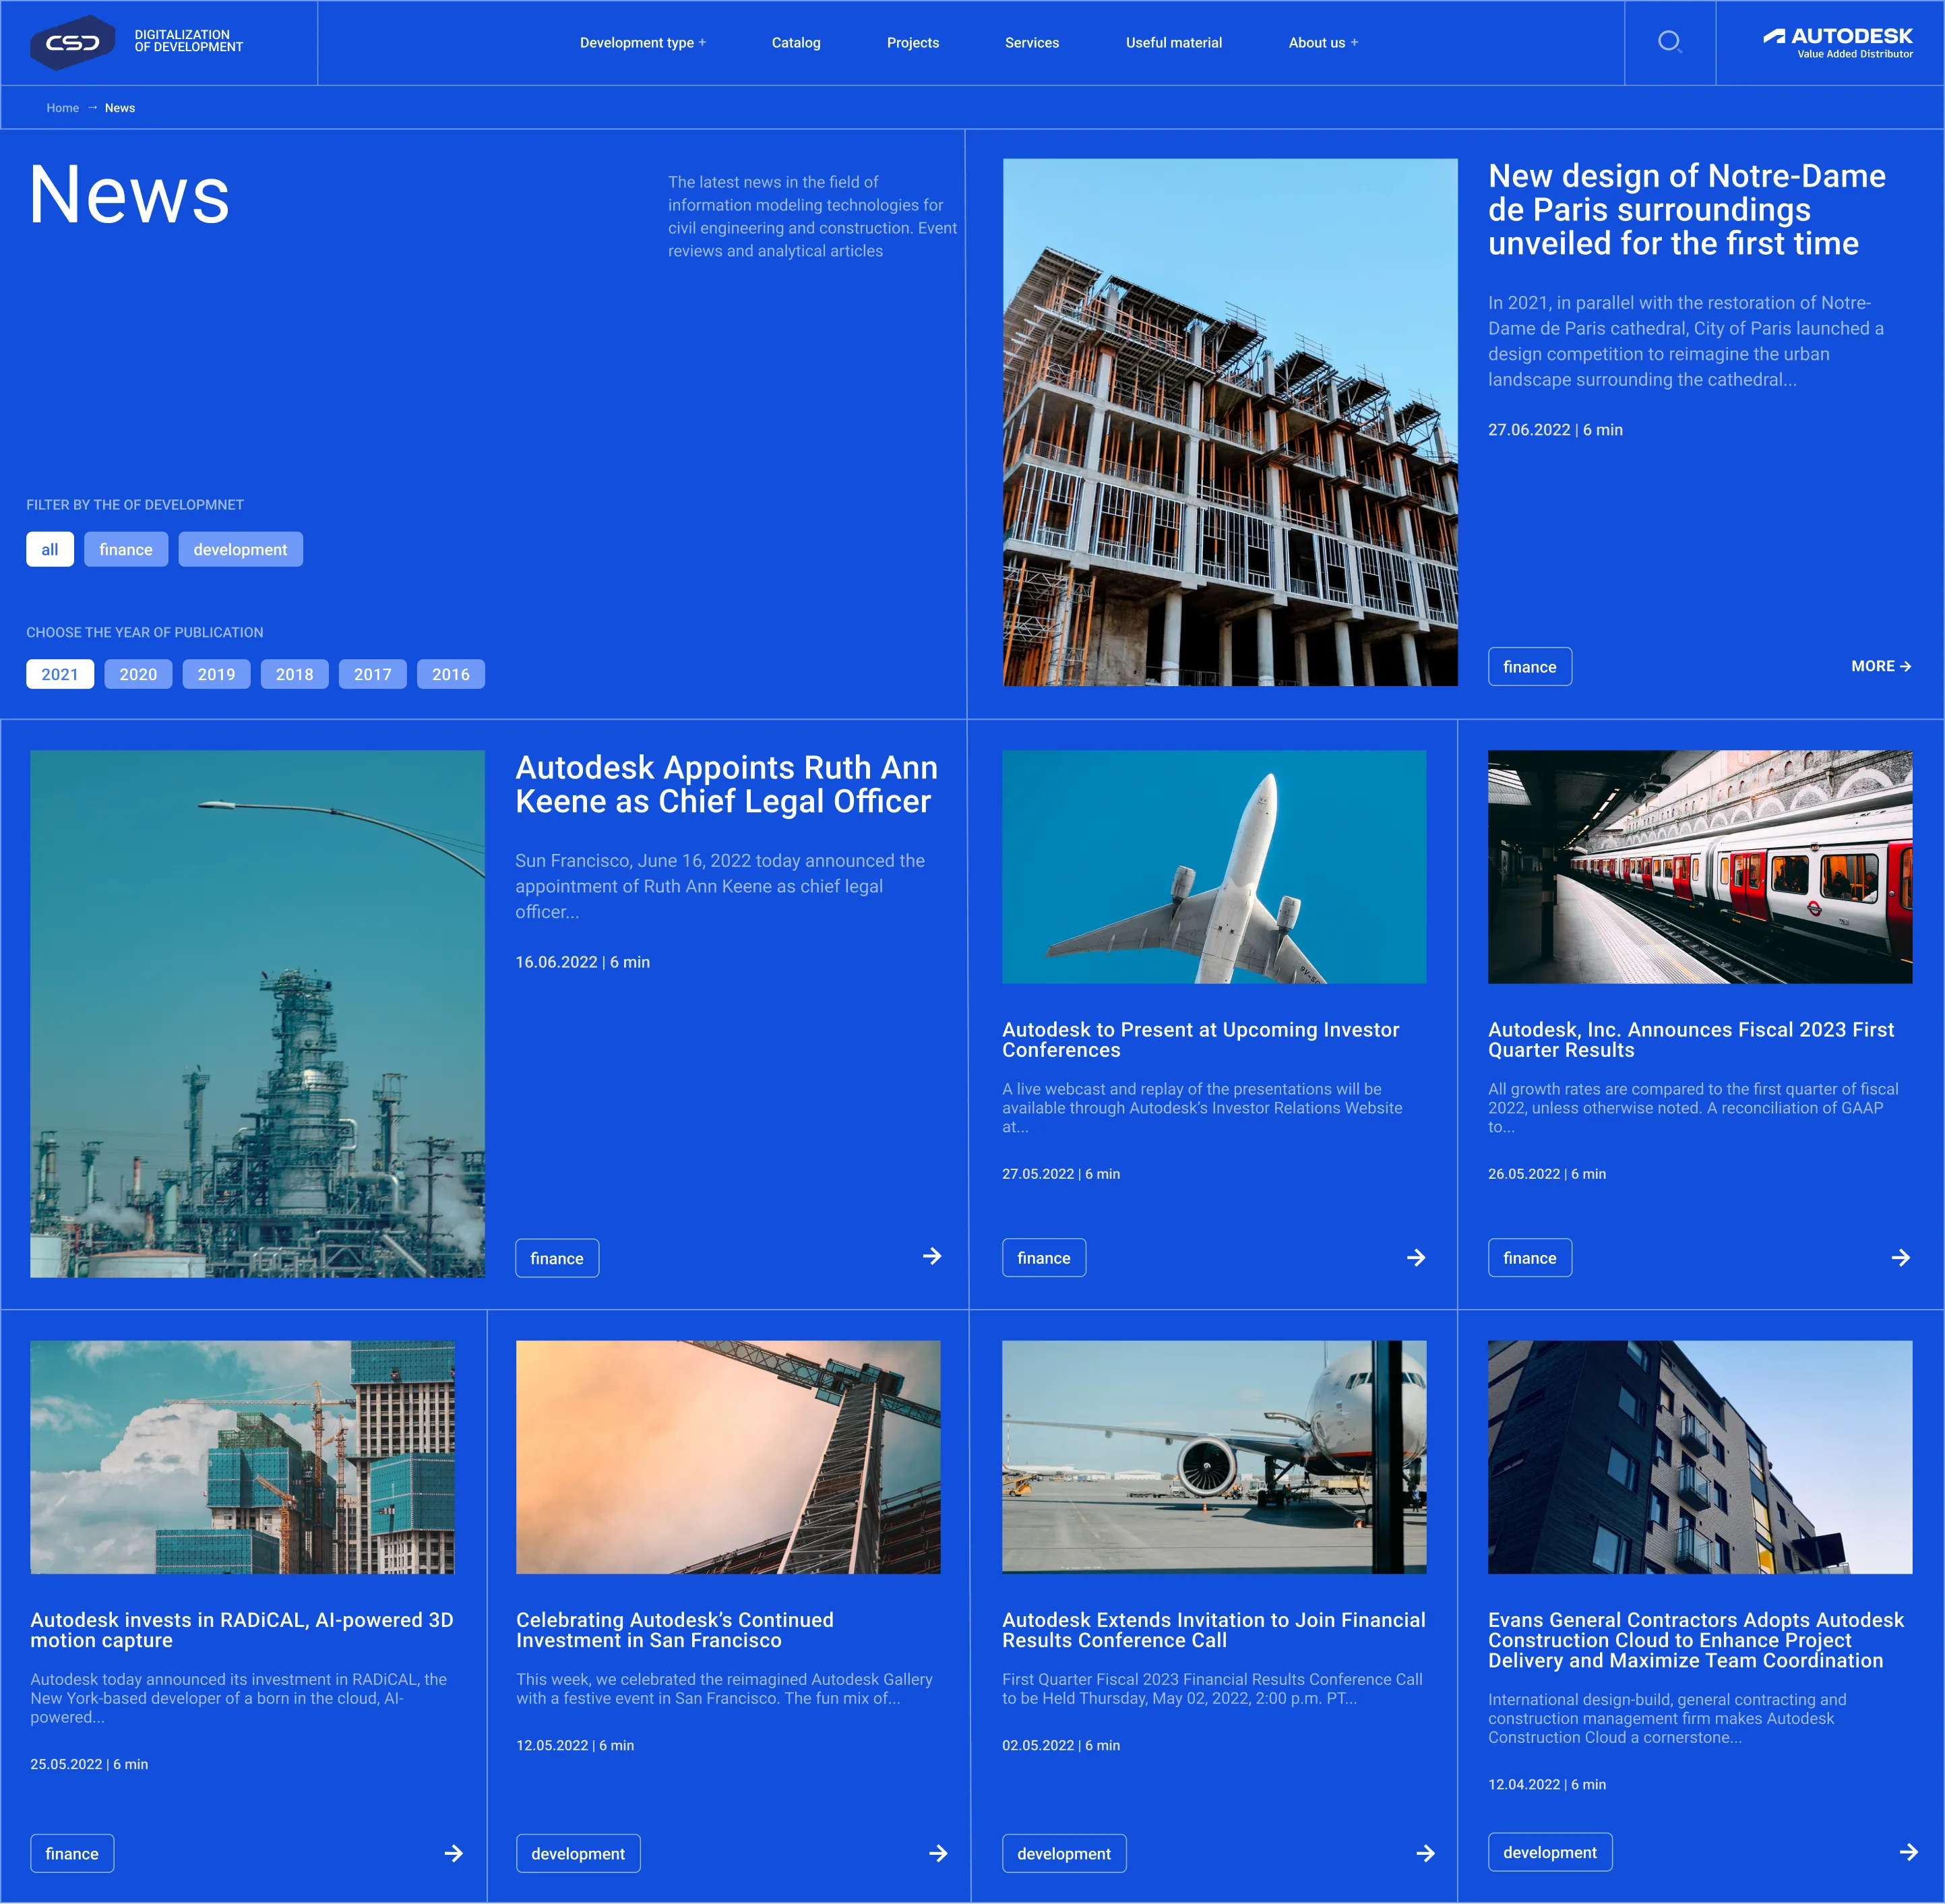Click finance tag on Notre-Dame article
This screenshot has width=1945, height=1904.
coord(1530,667)
